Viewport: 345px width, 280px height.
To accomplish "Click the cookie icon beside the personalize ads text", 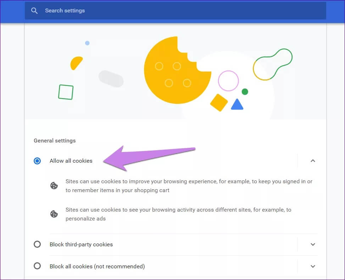I will [54, 214].
